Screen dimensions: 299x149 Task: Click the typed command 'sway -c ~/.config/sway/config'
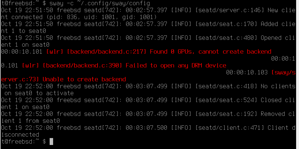(x=100, y=3)
